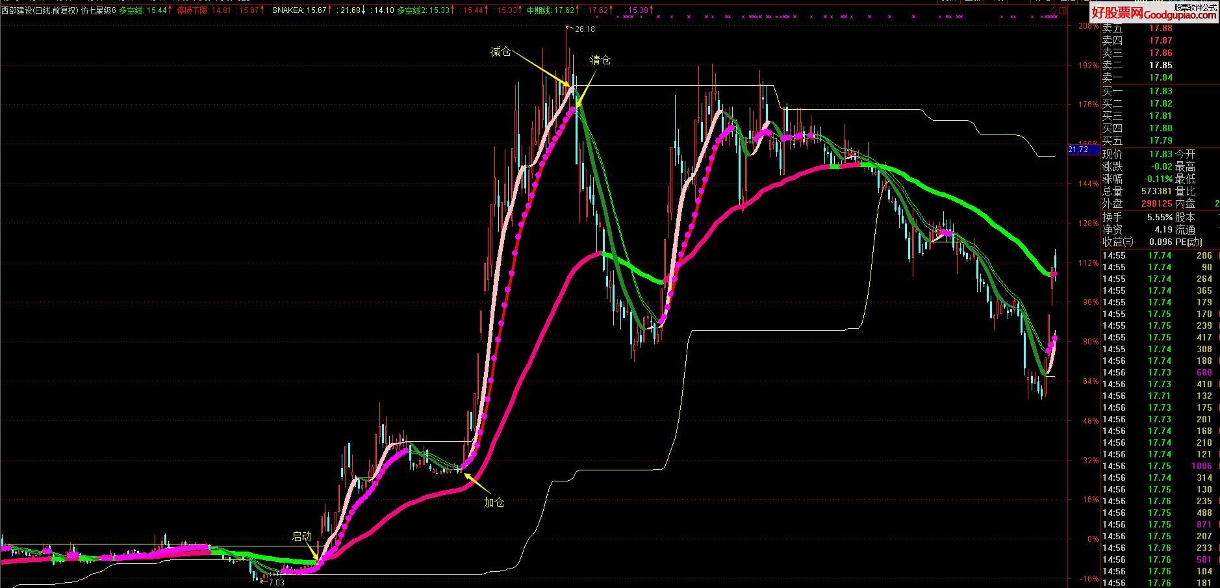Screen dimensions: 1220x588
Task: Click the 收益(三) 0.096 earnings value
Action: 1160,242
